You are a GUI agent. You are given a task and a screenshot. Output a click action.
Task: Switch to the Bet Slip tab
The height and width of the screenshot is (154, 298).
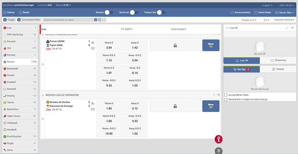pos(241,69)
